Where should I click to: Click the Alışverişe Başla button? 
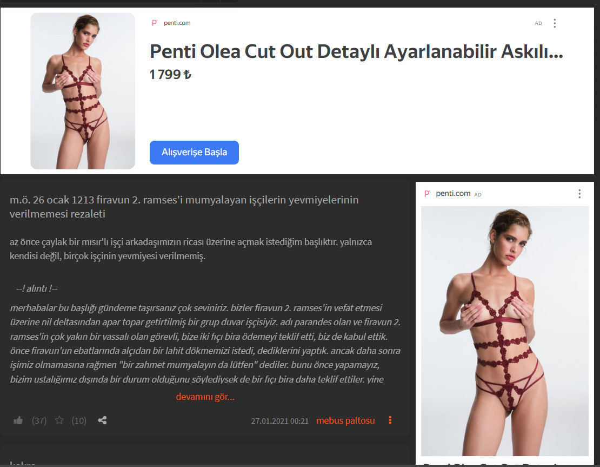(x=194, y=153)
